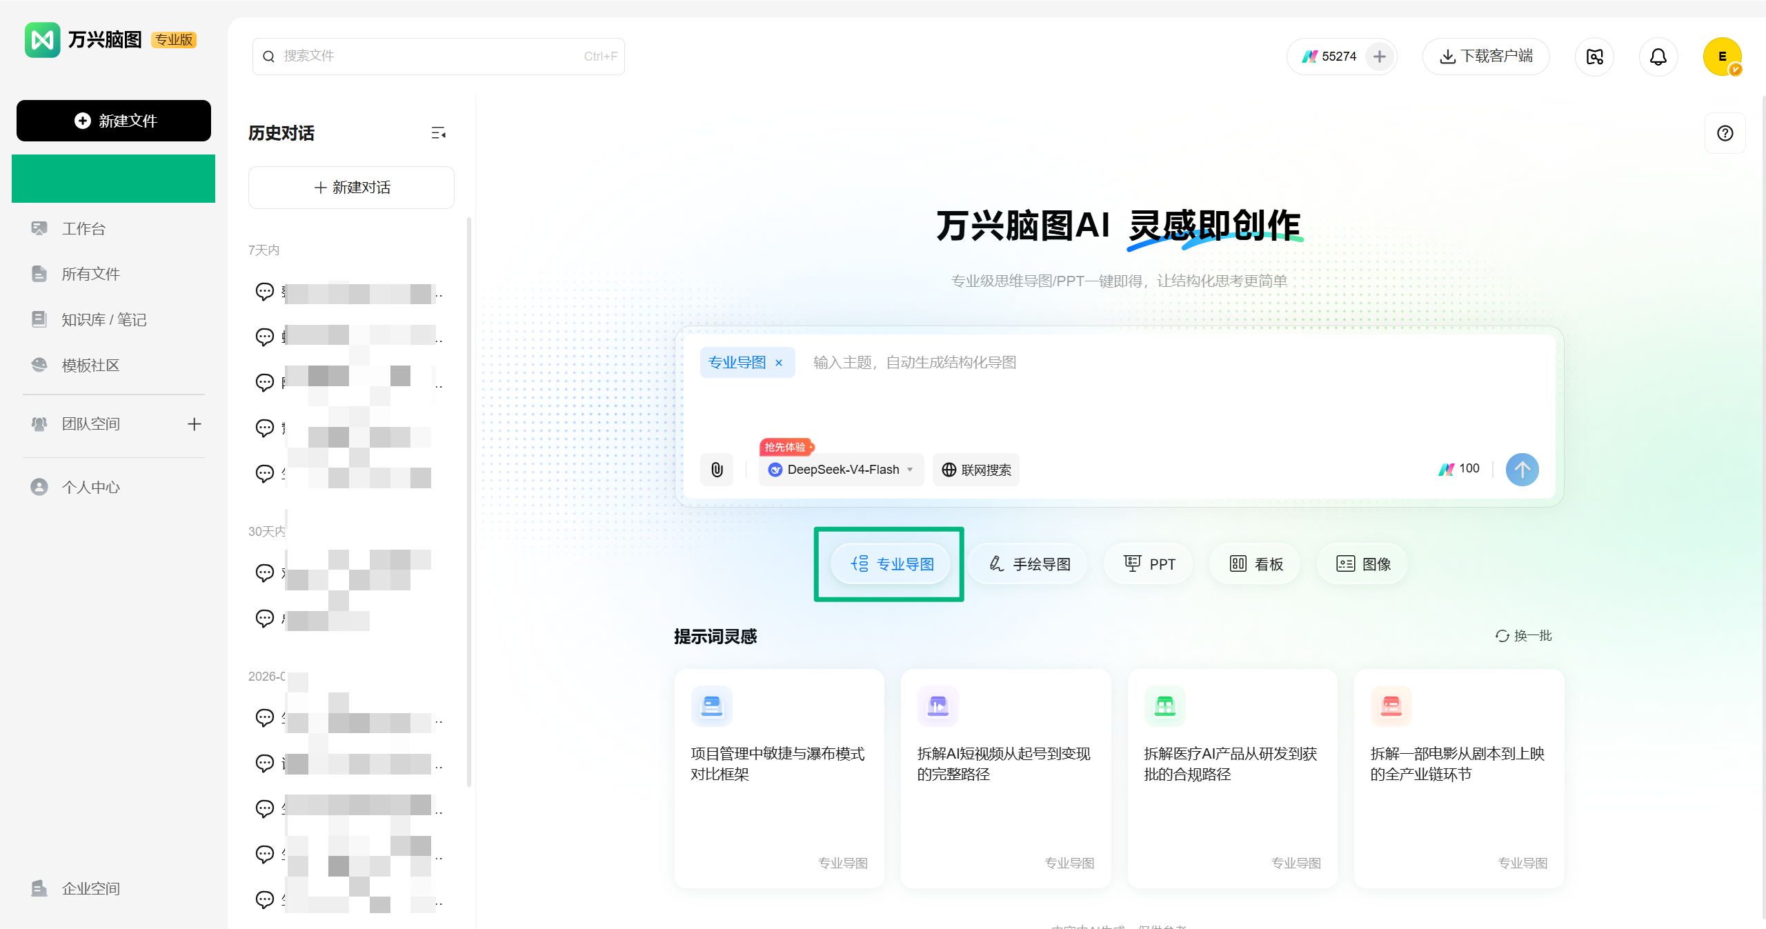The height and width of the screenshot is (929, 1766).
Task: Click the 专业版 badge
Action: pos(174,40)
